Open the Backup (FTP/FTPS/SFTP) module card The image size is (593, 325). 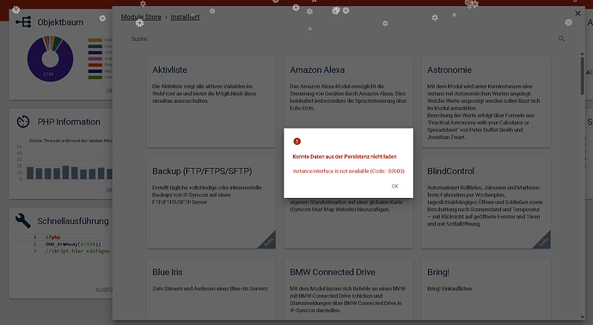[211, 203]
